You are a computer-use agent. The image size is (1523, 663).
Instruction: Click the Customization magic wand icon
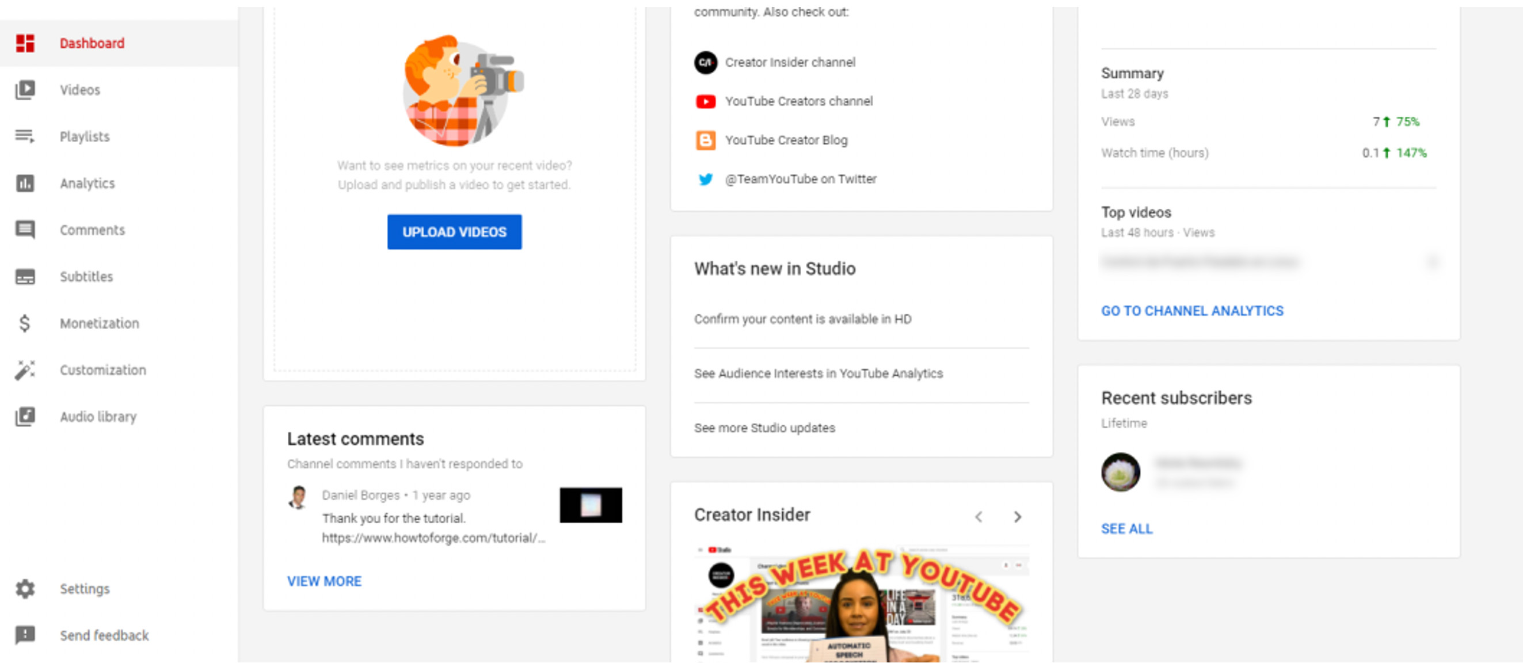25,370
